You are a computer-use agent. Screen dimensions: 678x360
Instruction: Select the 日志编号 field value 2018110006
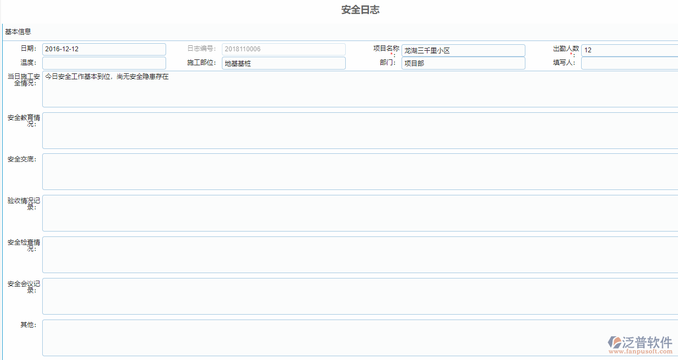click(284, 49)
